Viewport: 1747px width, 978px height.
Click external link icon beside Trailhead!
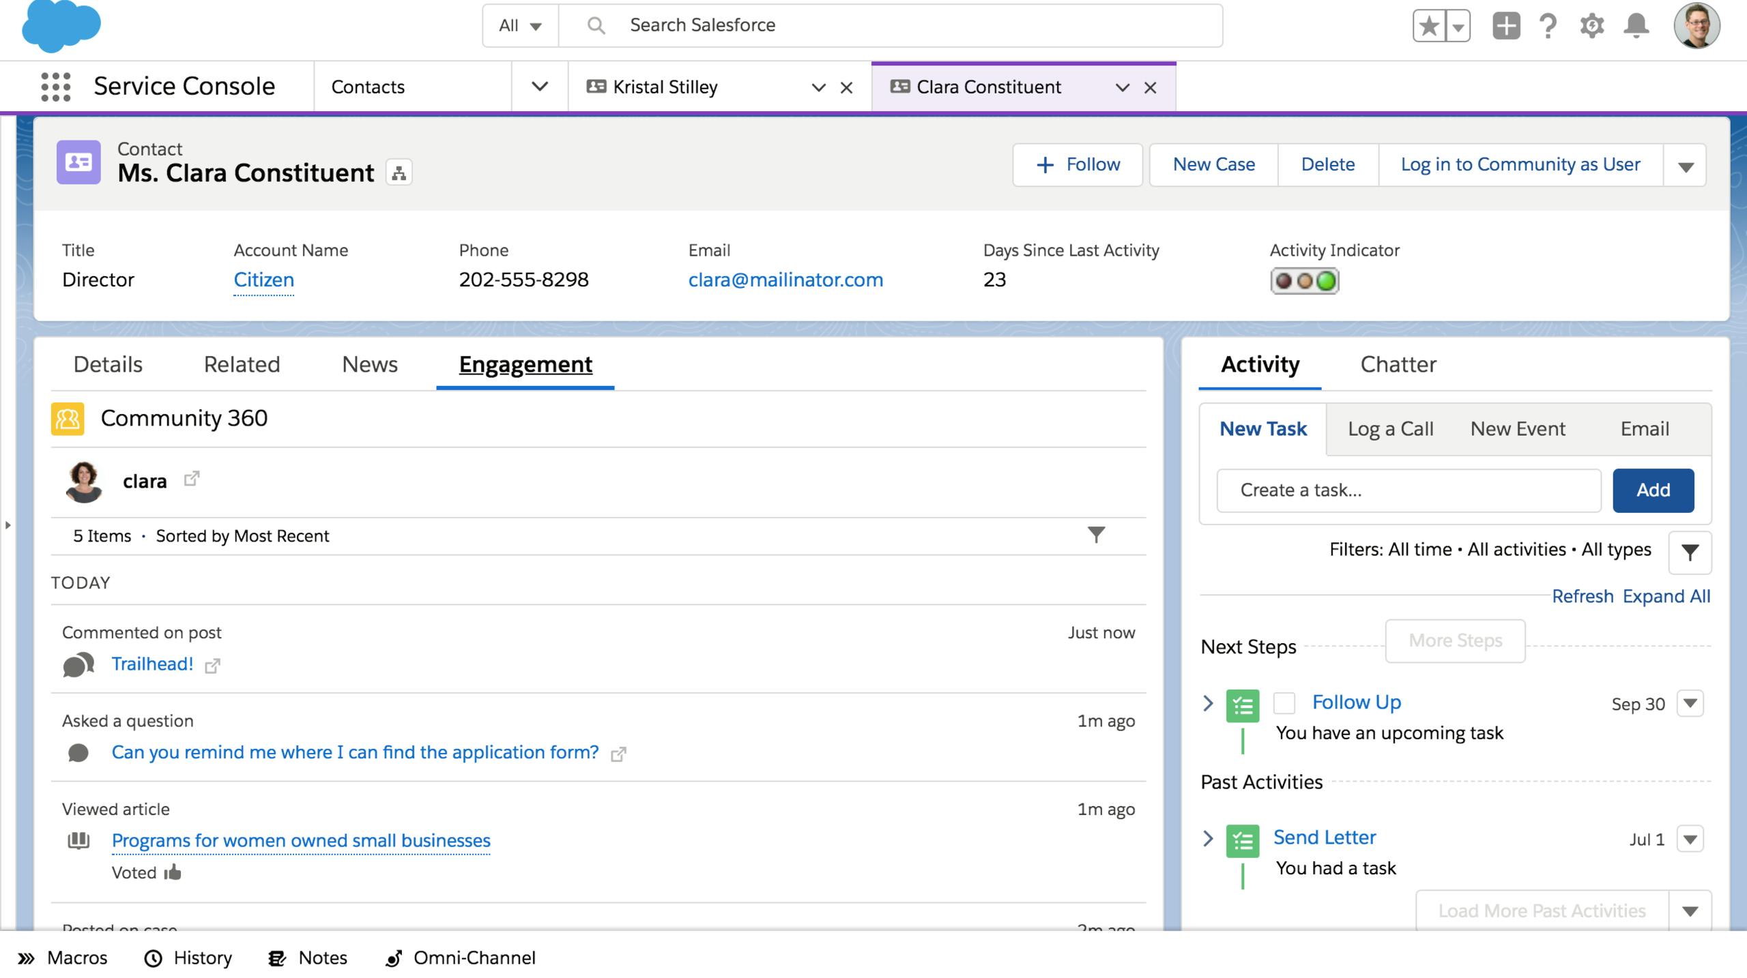pyautogui.click(x=212, y=666)
